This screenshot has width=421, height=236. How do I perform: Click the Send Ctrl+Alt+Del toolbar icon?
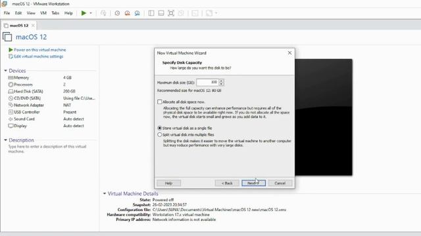pyautogui.click(x=103, y=13)
